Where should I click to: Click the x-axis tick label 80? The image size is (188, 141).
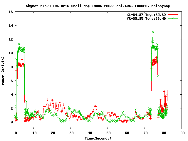pos(164,133)
